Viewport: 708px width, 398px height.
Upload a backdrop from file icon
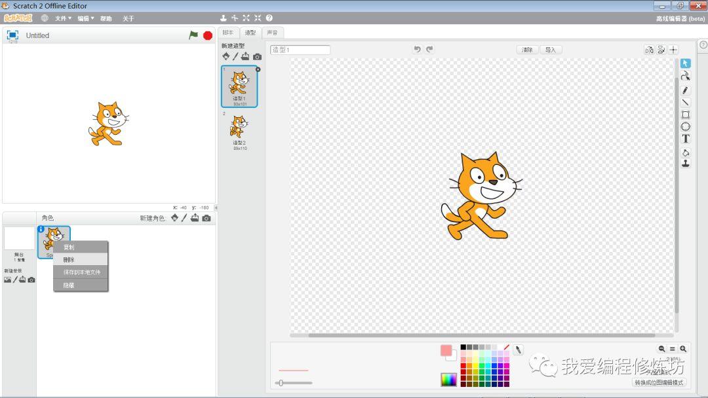click(x=22, y=280)
